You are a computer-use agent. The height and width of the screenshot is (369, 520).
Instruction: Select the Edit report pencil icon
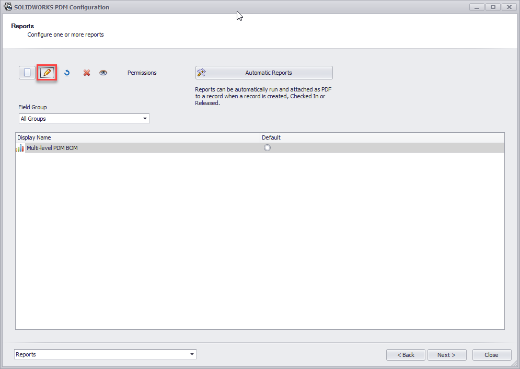pyautogui.click(x=47, y=72)
